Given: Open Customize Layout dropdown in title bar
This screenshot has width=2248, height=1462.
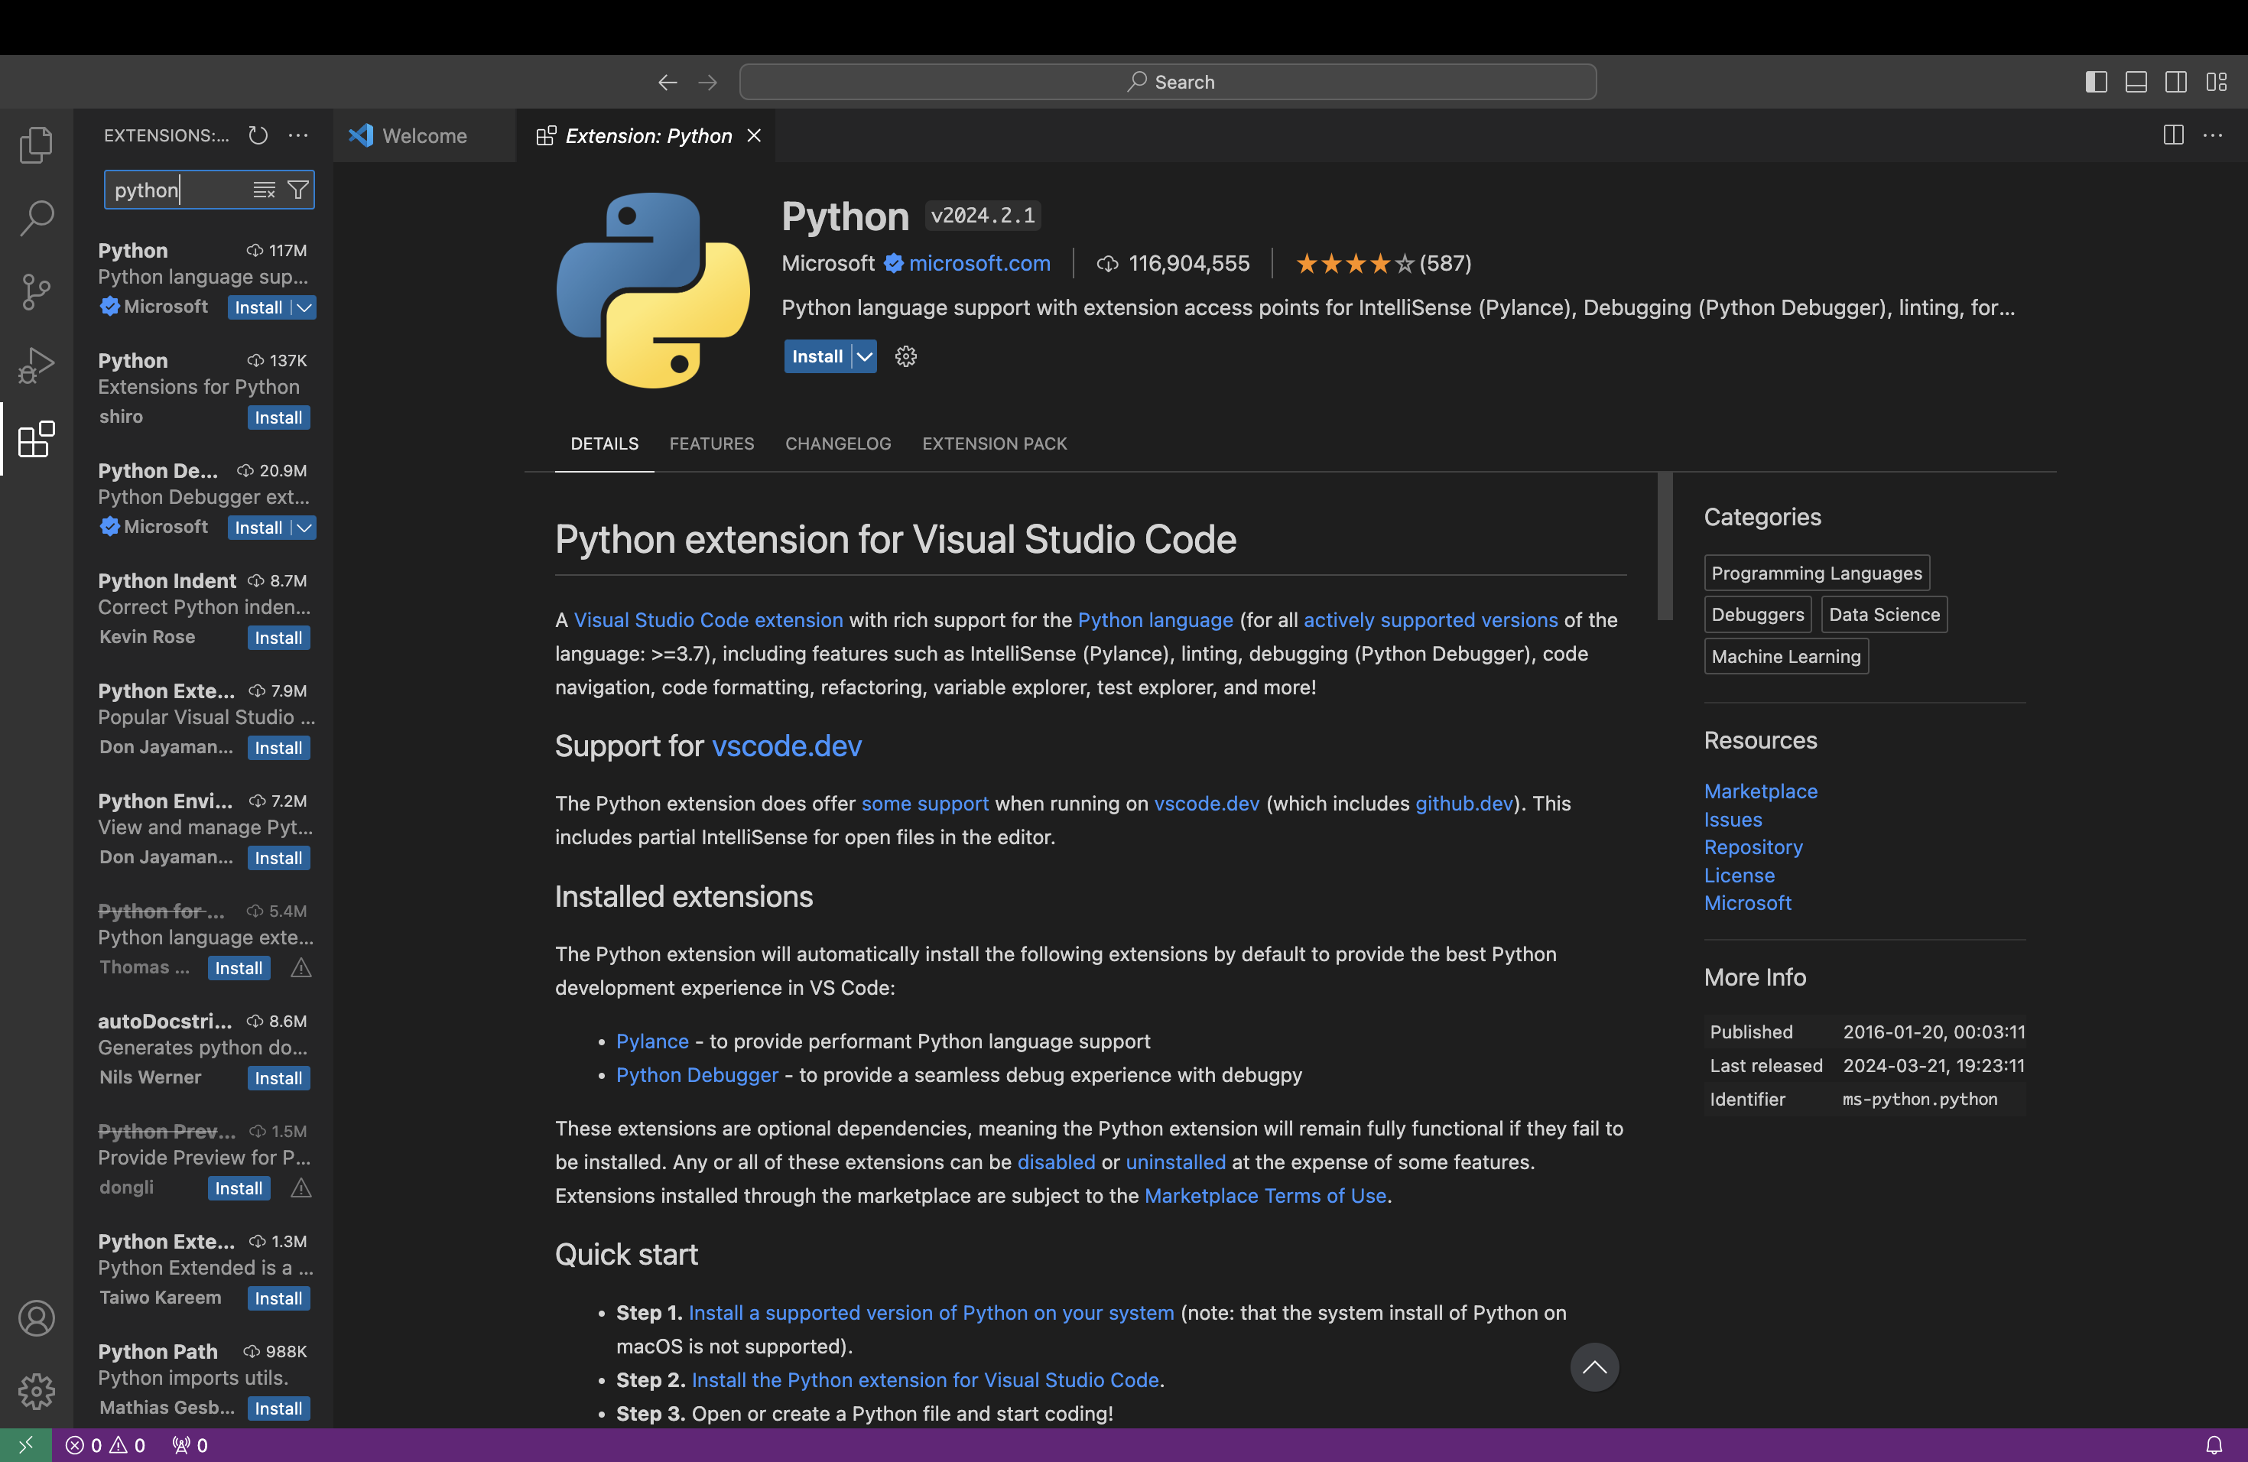Looking at the screenshot, I should [2217, 81].
